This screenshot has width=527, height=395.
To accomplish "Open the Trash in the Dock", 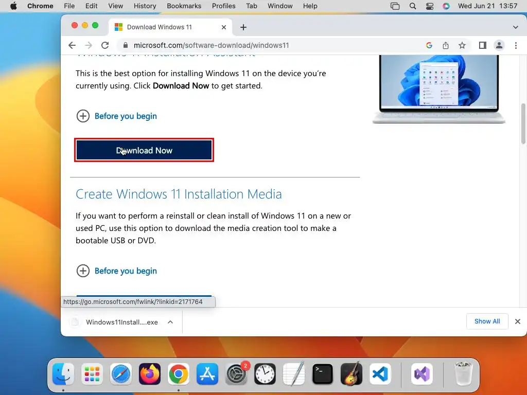I will coord(464,374).
